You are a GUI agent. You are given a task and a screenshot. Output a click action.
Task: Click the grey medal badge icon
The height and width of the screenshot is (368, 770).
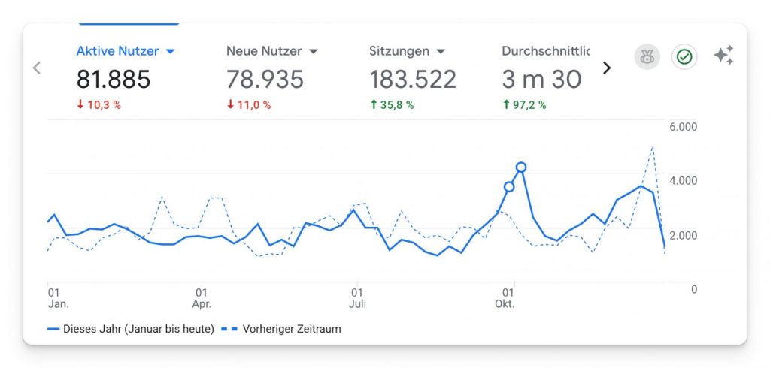pos(647,57)
